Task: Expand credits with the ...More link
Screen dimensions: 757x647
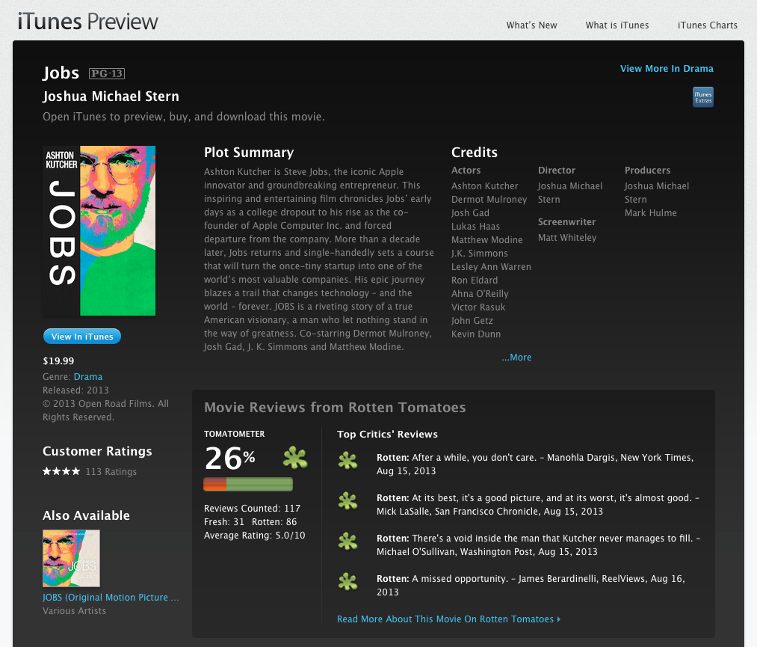Action: (516, 358)
